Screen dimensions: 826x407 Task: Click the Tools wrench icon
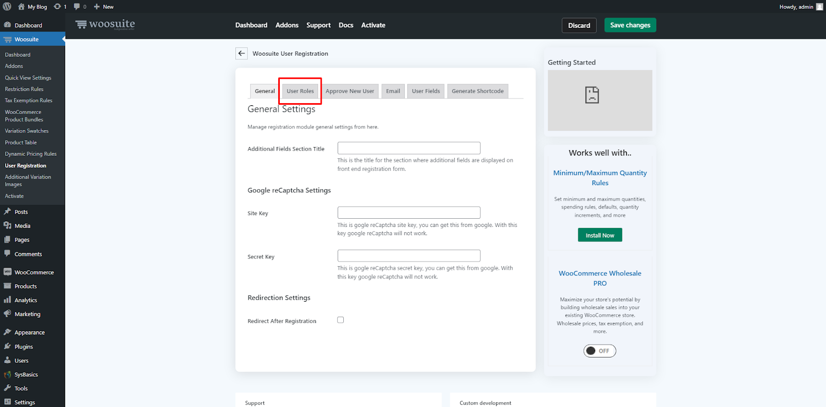point(7,388)
